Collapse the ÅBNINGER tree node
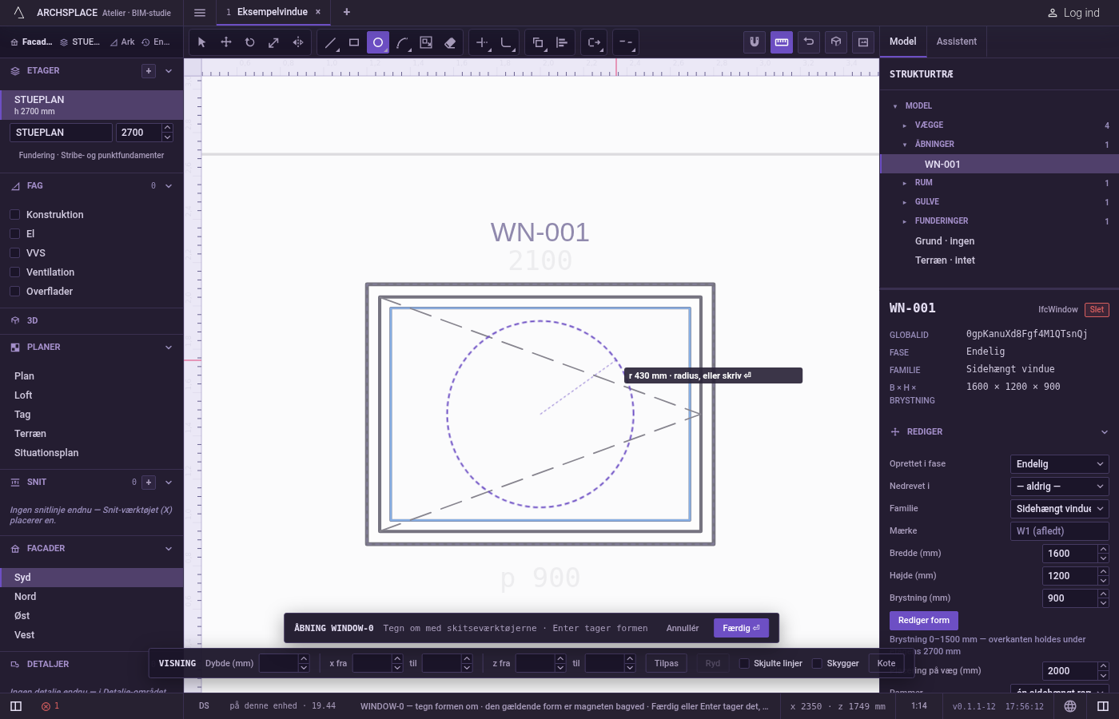1119x719 pixels. coord(905,145)
